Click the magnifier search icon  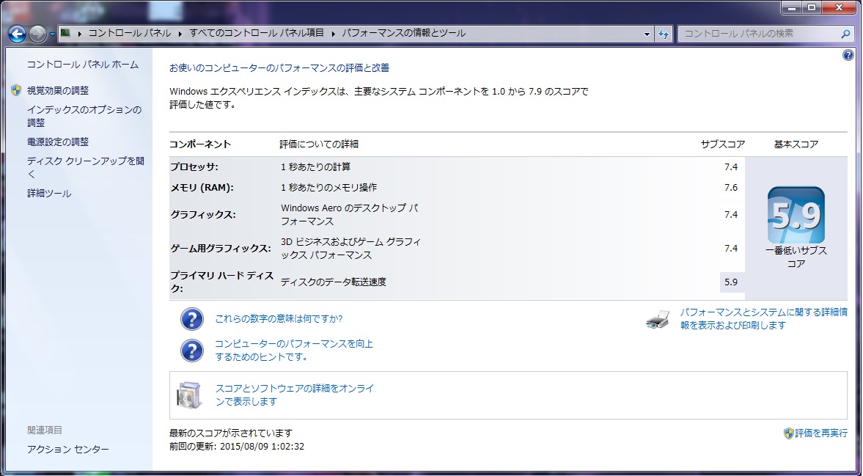click(x=846, y=34)
